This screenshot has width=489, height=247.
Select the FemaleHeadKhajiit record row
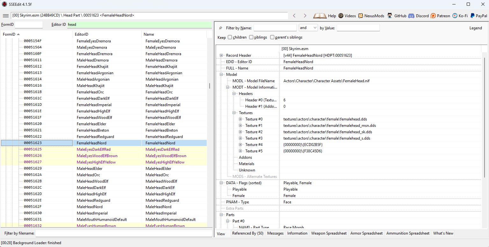[104, 67]
